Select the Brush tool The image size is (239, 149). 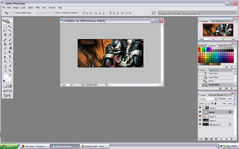(x=10, y=40)
